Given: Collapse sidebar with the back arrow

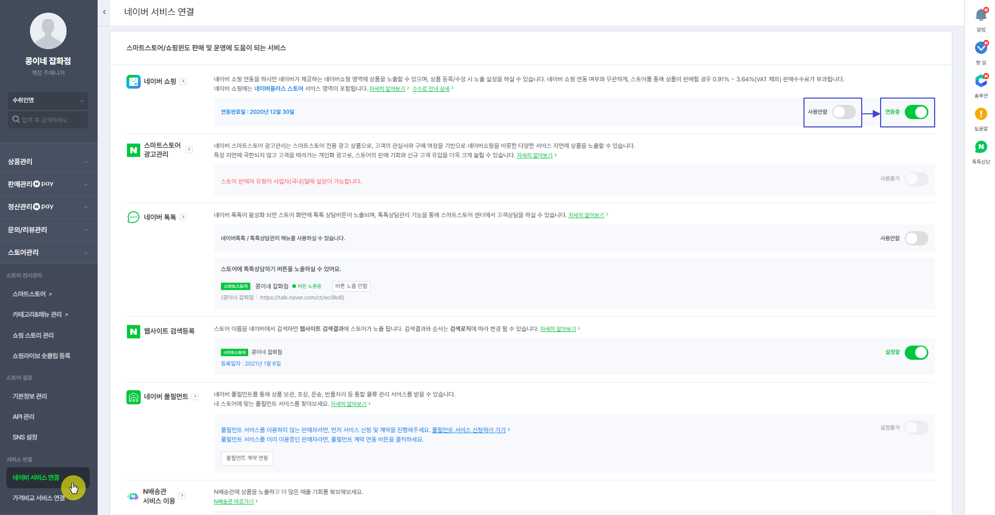Looking at the screenshot, I should point(104,12).
